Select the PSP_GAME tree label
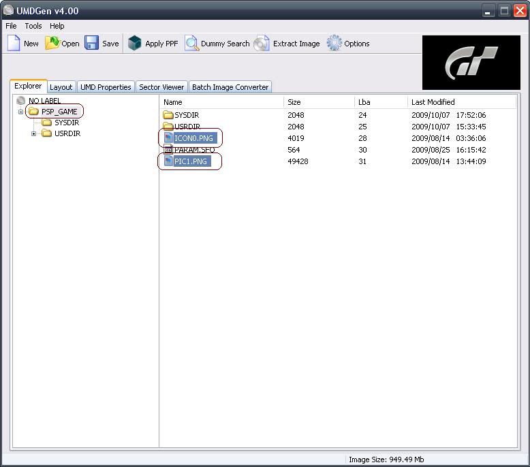The height and width of the screenshot is (467, 530). click(x=59, y=112)
